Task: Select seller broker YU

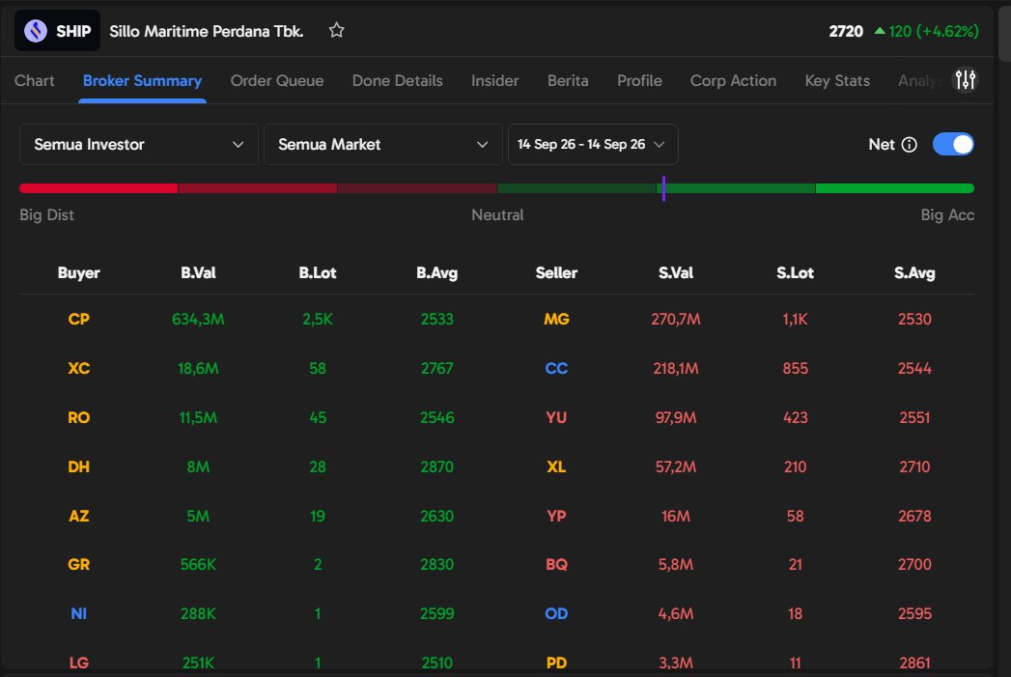Action: pyautogui.click(x=556, y=418)
